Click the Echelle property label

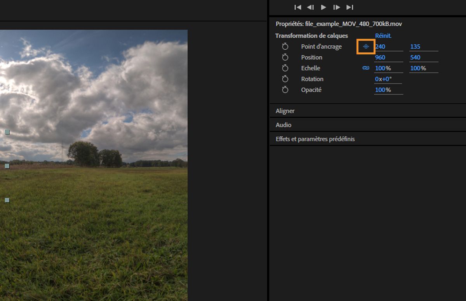[x=311, y=68]
